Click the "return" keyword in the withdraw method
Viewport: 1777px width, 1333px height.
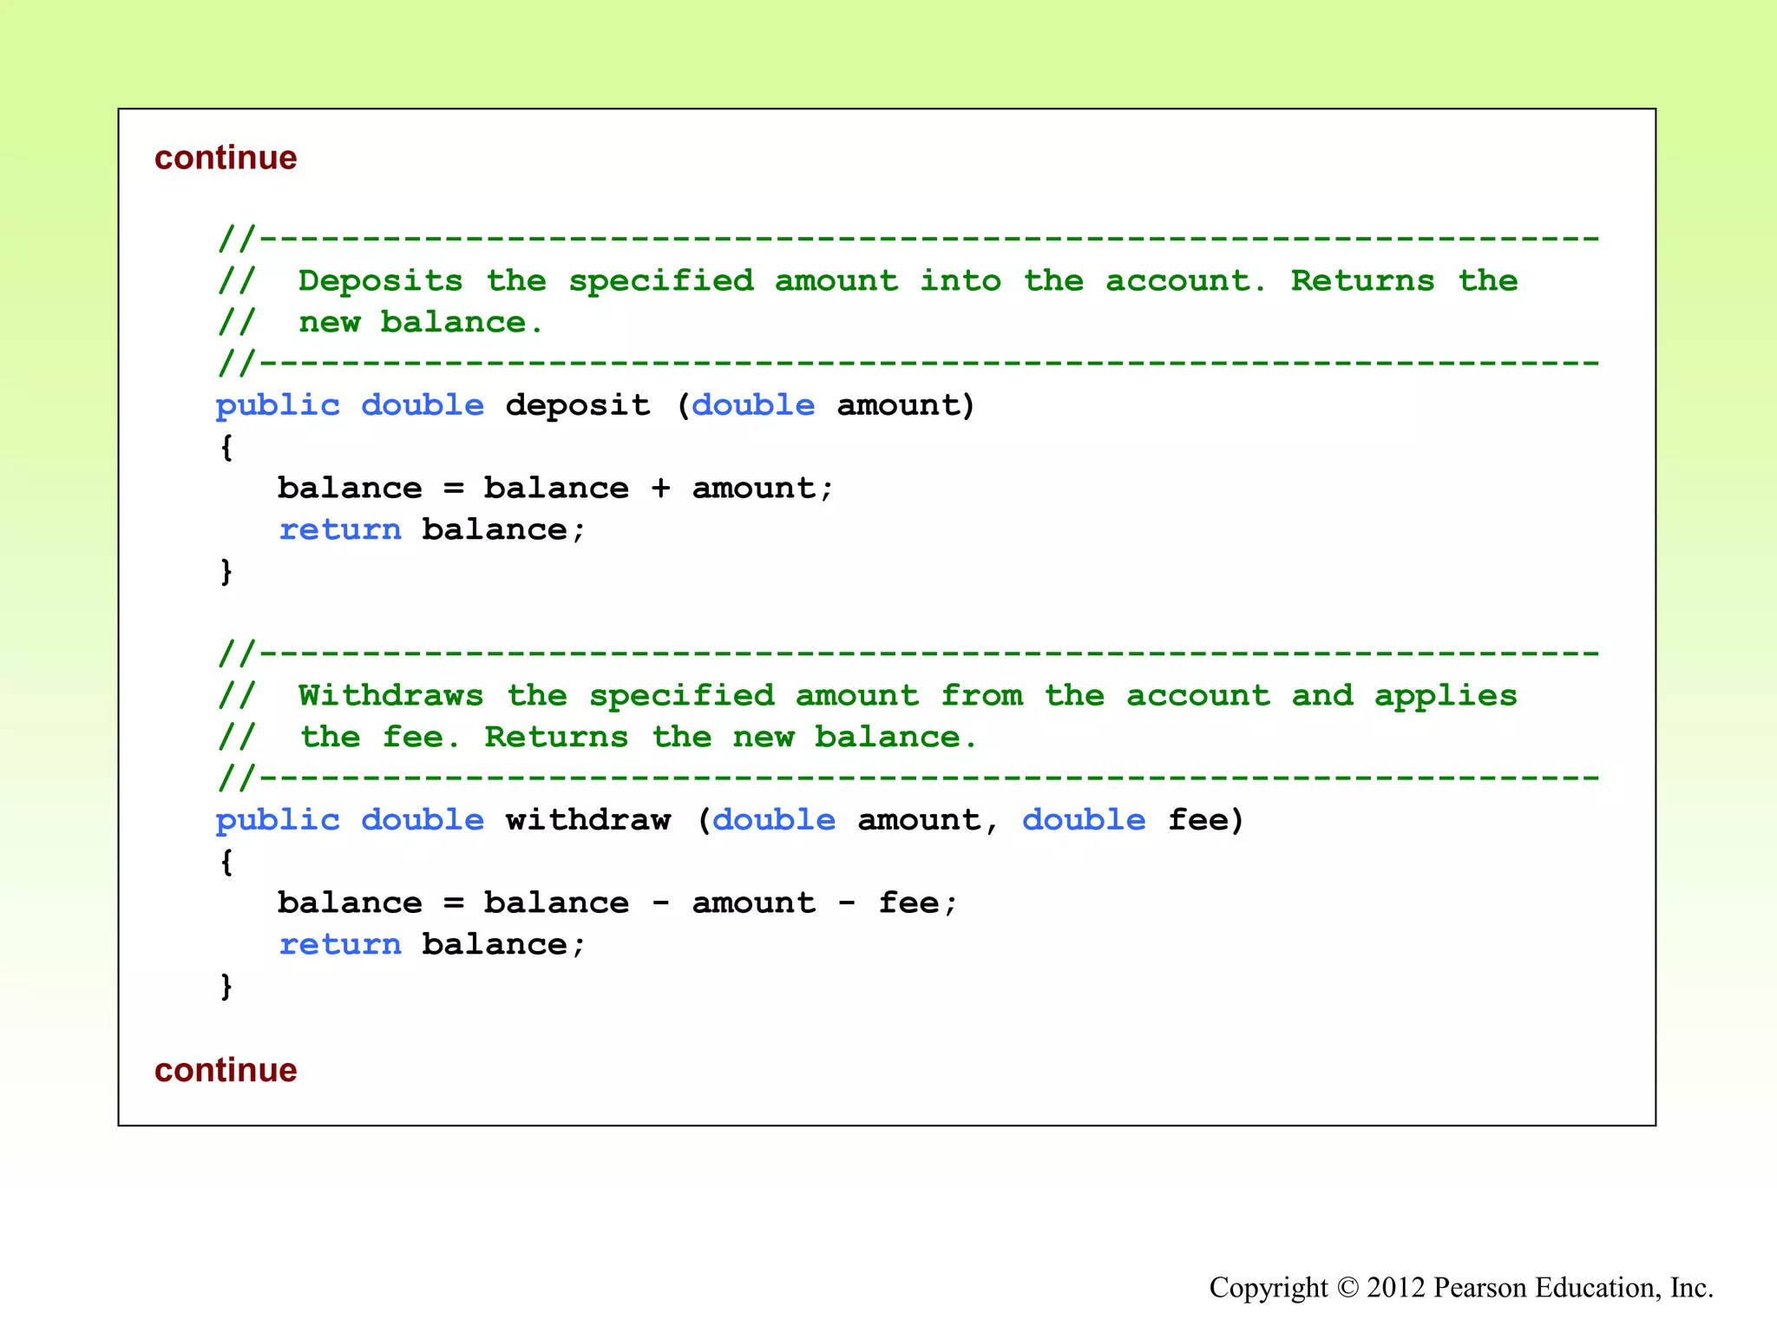(x=340, y=944)
